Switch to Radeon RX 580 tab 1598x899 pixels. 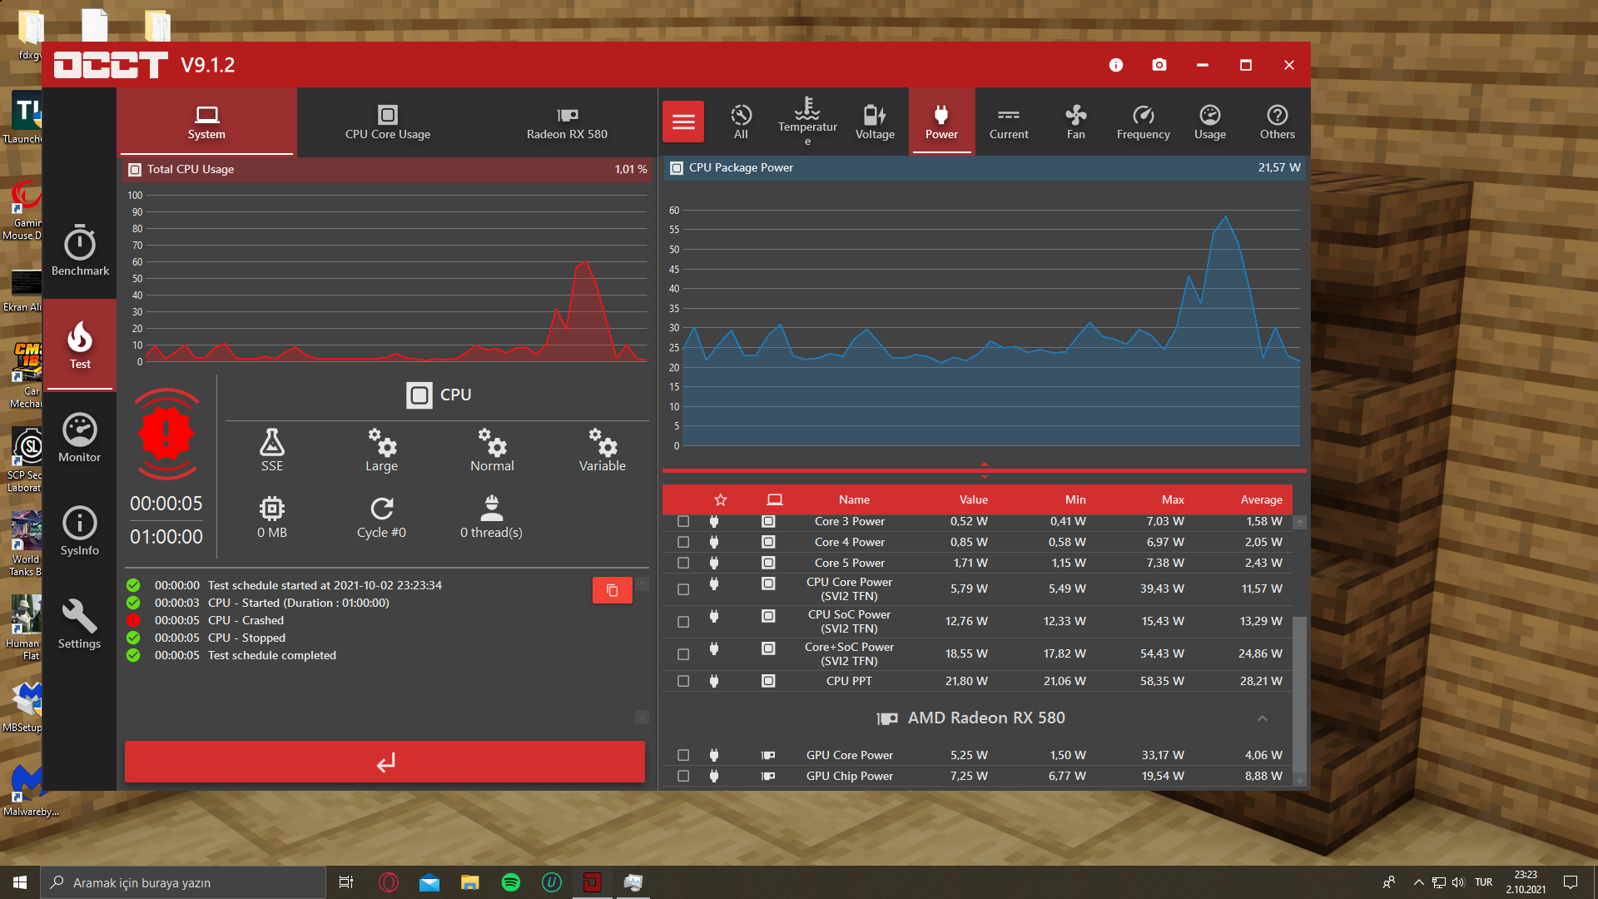point(567,122)
